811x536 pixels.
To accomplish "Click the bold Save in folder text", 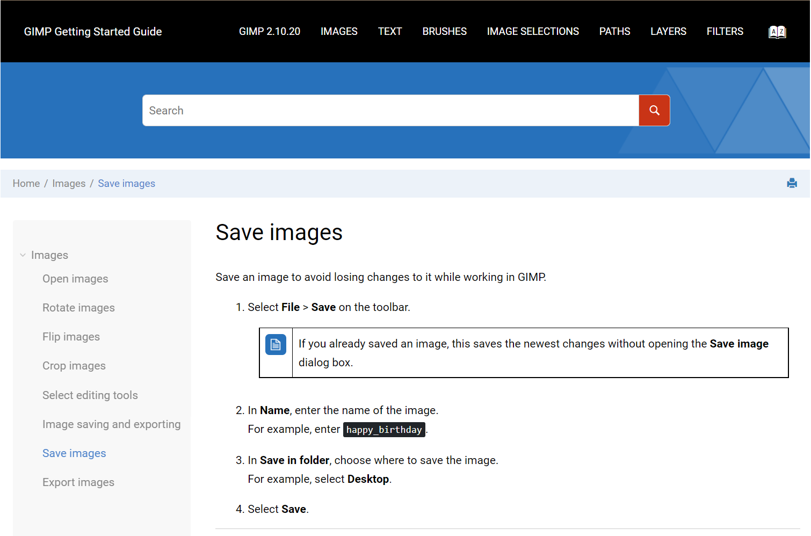I will [294, 460].
